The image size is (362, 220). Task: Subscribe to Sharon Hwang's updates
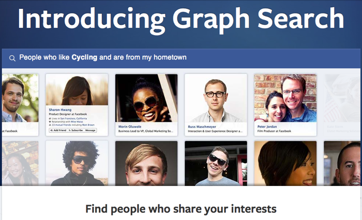tap(76, 130)
